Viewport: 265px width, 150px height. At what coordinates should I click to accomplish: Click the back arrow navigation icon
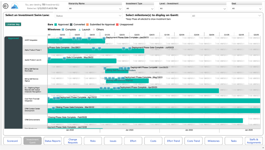(5, 6)
